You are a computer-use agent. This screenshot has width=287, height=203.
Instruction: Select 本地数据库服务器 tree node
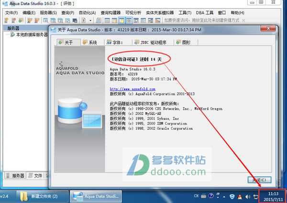point(32,34)
